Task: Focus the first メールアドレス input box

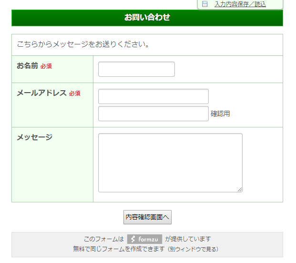Action: click(153, 96)
